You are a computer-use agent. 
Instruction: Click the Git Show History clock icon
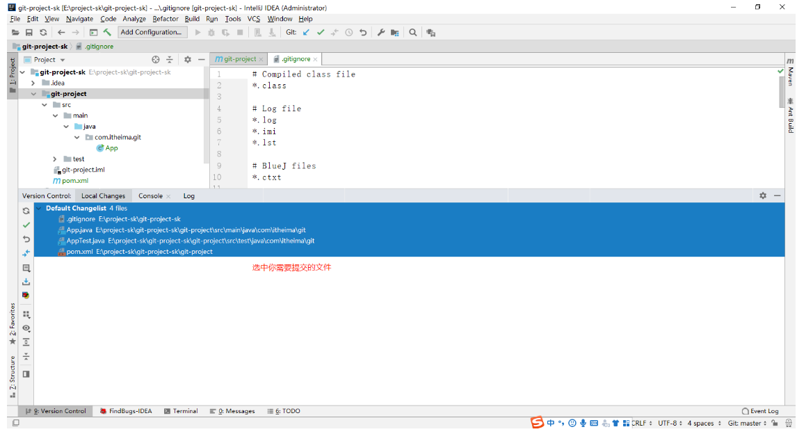pos(348,33)
